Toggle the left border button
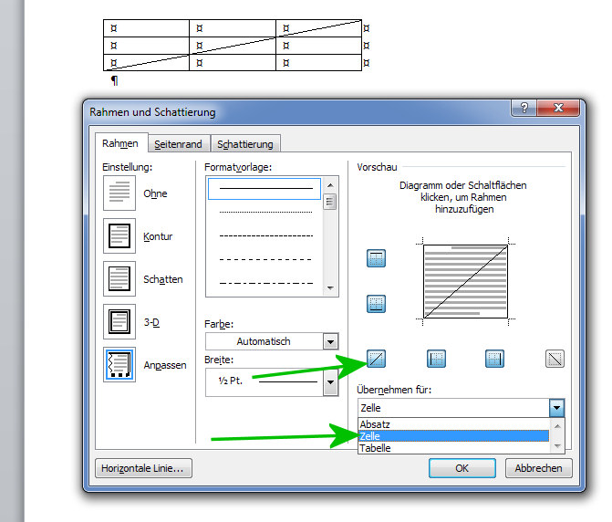 pos(436,359)
